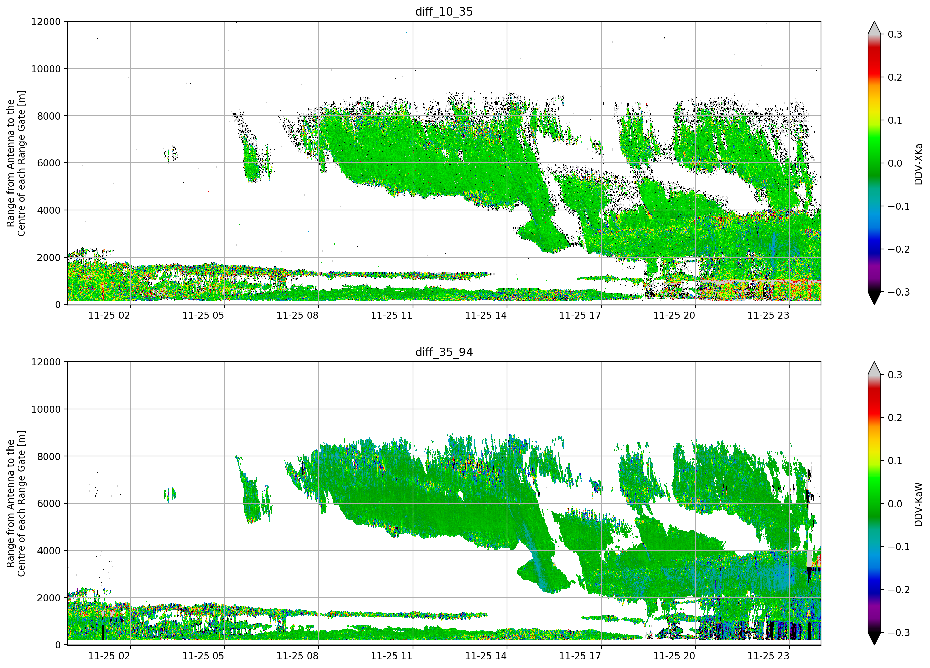This screenshot has width=930, height=668.
Task: Select the DDV-XKa colorbar label
Action: point(918,164)
